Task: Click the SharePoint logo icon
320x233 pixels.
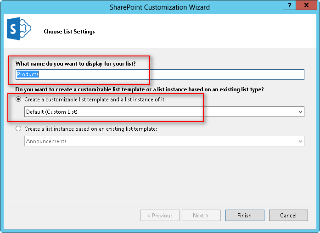Action: tap(18, 31)
